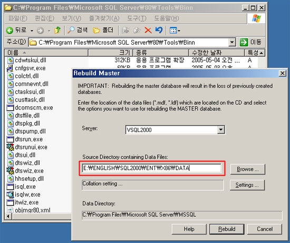Select the ctasksui.dll file icon
Image resolution: width=290 pixels, height=243 pixels.
(11, 92)
